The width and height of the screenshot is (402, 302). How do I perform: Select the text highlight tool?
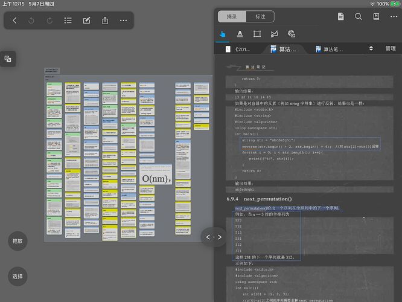[x=240, y=34]
